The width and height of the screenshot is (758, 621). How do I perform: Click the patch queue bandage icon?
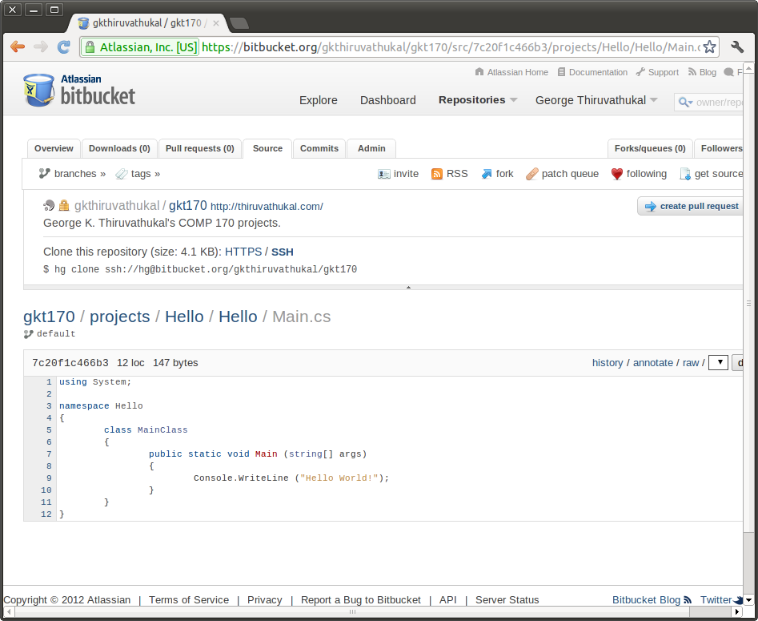(531, 174)
